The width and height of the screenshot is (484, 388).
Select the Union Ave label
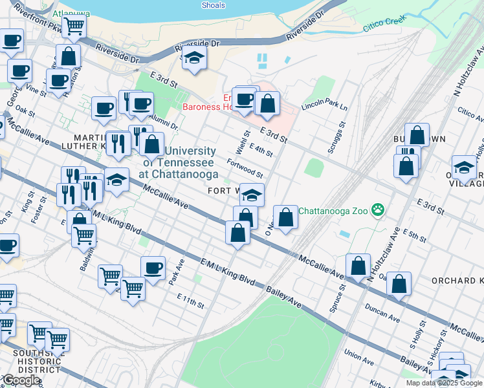pos(359,357)
